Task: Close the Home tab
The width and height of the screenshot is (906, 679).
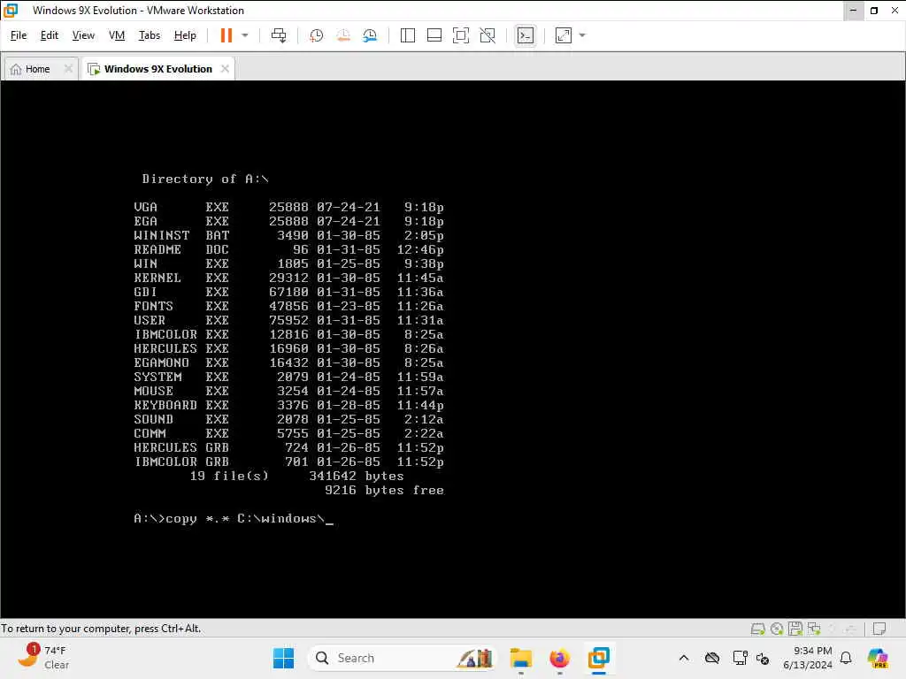Action: 68,69
